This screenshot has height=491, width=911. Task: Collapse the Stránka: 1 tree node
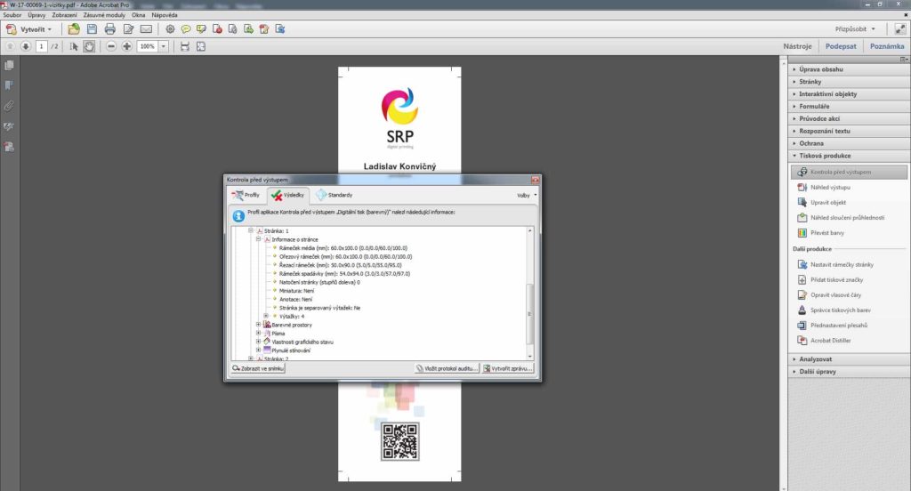[x=251, y=230]
